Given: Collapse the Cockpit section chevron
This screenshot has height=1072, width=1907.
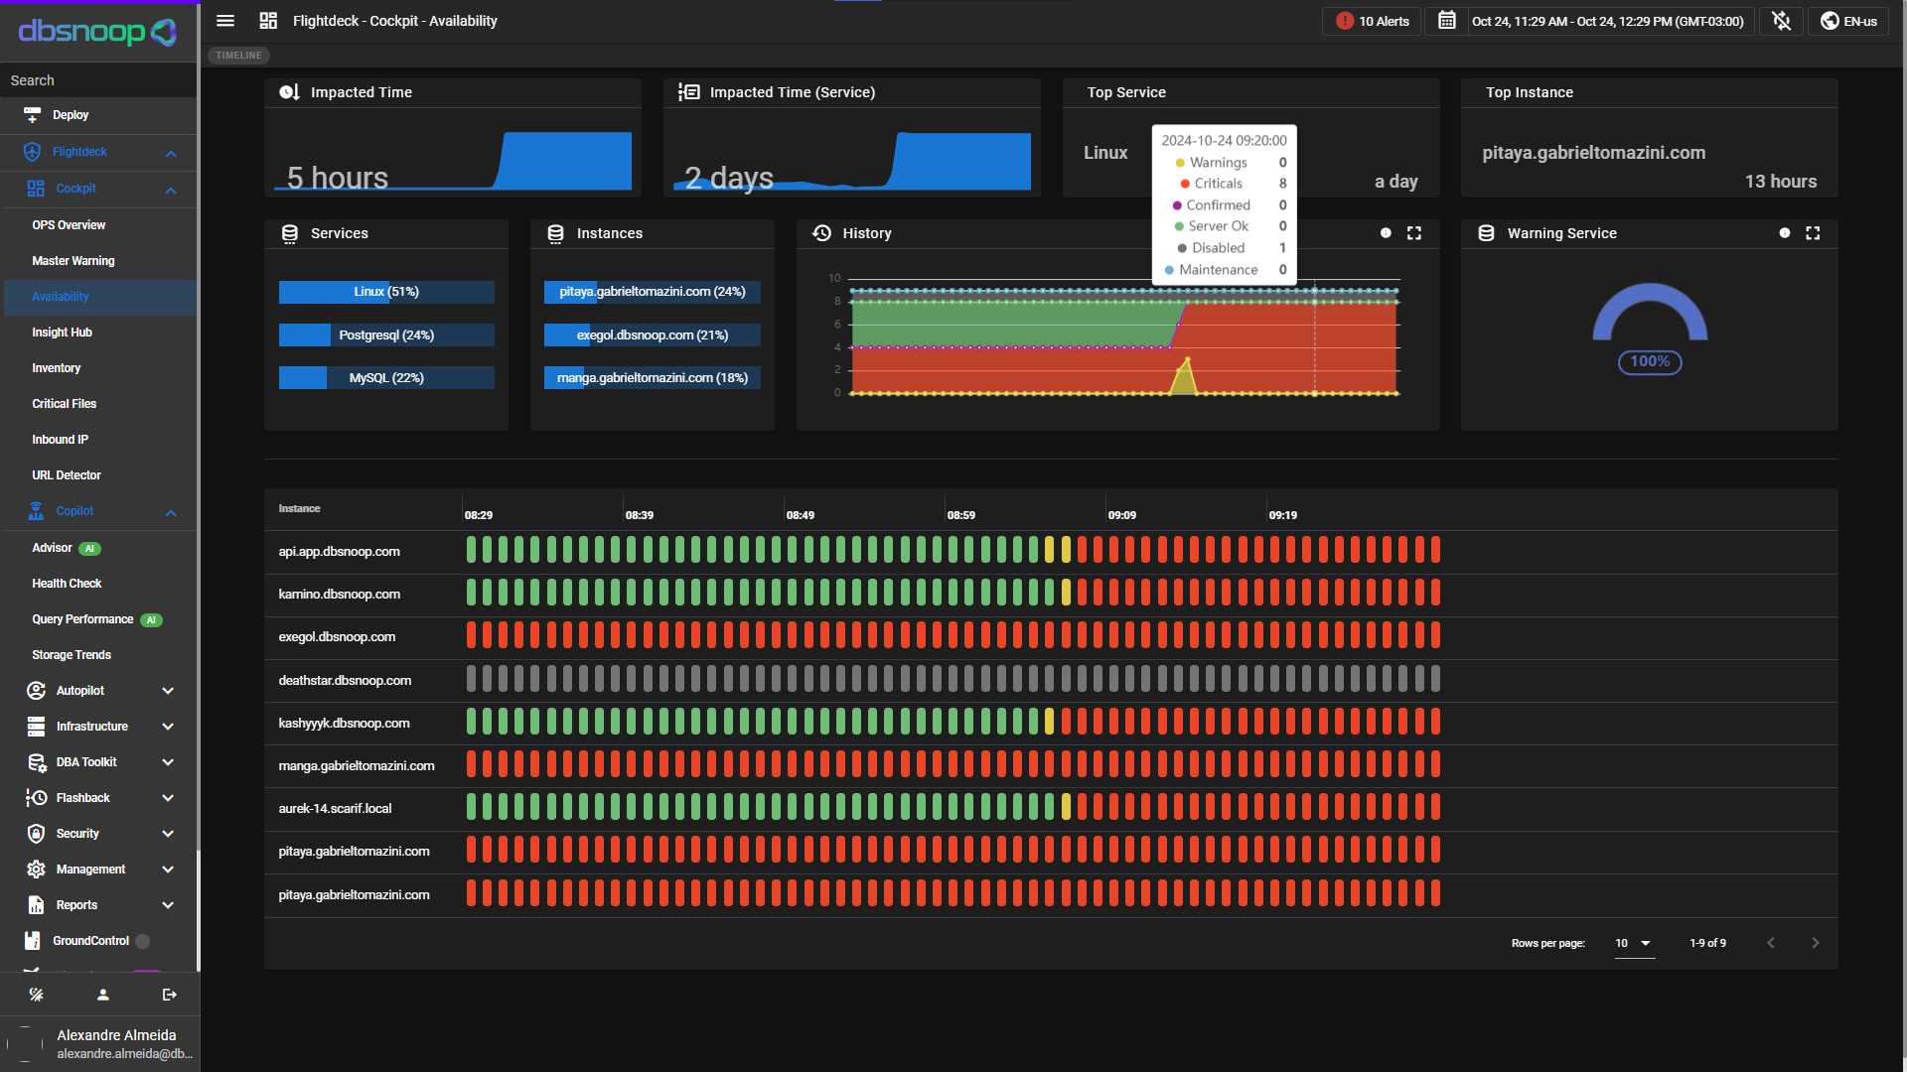Looking at the screenshot, I should [x=171, y=190].
